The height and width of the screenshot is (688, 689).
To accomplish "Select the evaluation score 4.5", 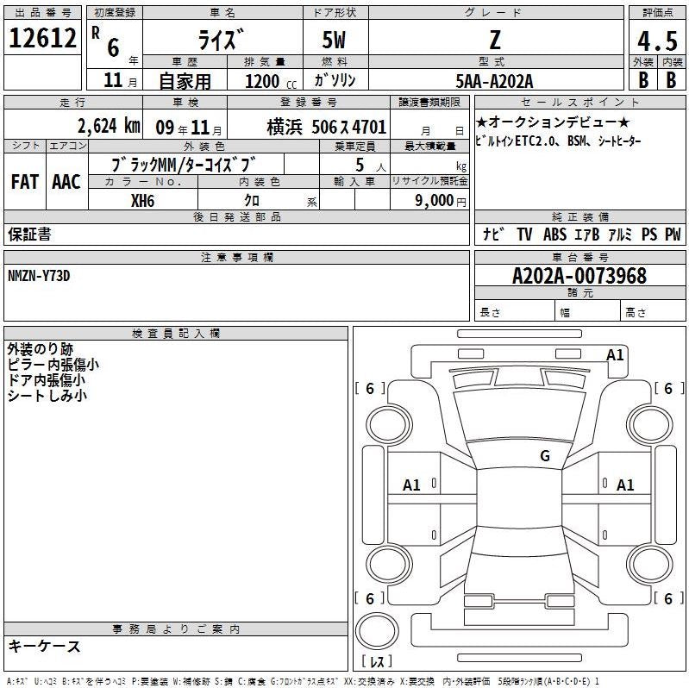I will coord(657,41).
